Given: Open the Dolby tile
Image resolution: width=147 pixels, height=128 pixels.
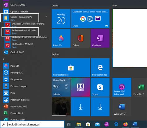Looking at the screenshot, I should (81, 87).
